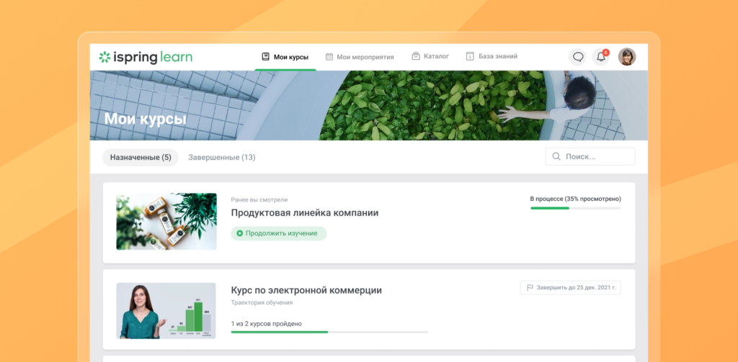
Task: Click the catalog icon beside Каталог
Action: 416,56
